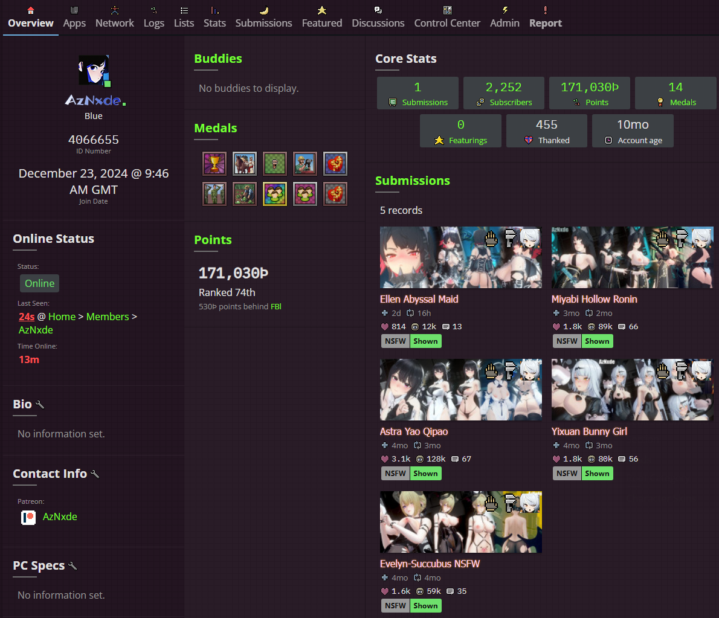Open the Lists tab
This screenshot has width=719, height=618.
click(184, 18)
